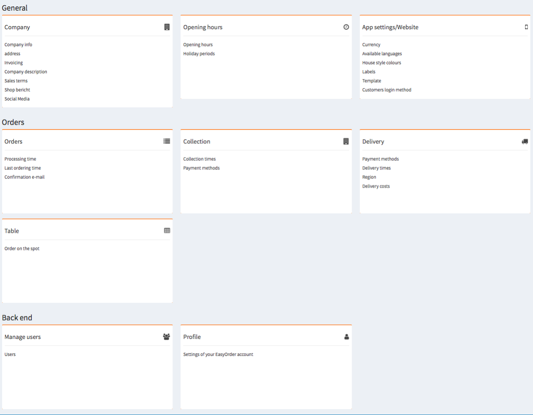
Task: Open the Holiday periods settings
Action: (199, 54)
